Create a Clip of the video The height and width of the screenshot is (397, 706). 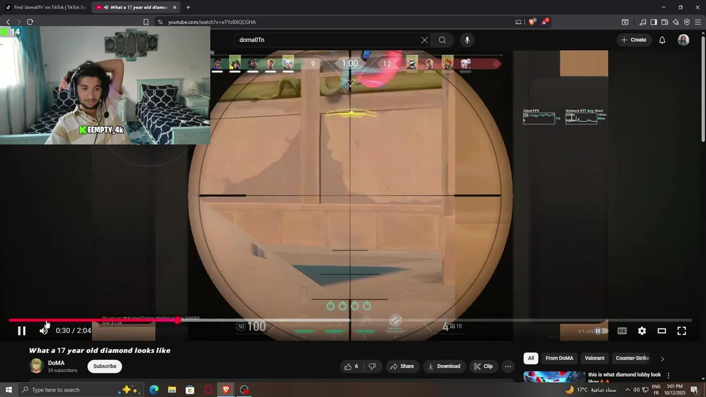(483, 366)
